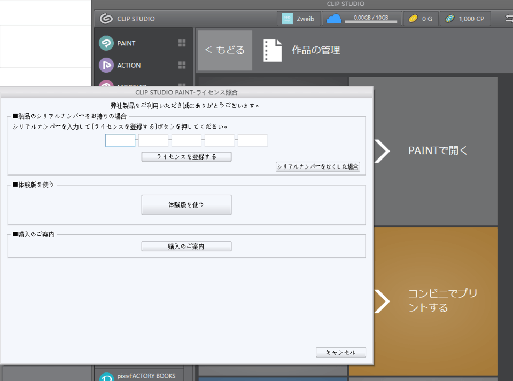This screenshot has width=513, height=381.
Task: Click the gold coin 0 G balance
Action: click(x=420, y=19)
